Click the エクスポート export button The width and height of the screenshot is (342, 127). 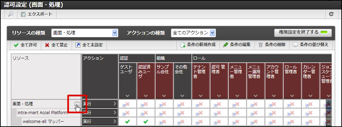(36, 14)
